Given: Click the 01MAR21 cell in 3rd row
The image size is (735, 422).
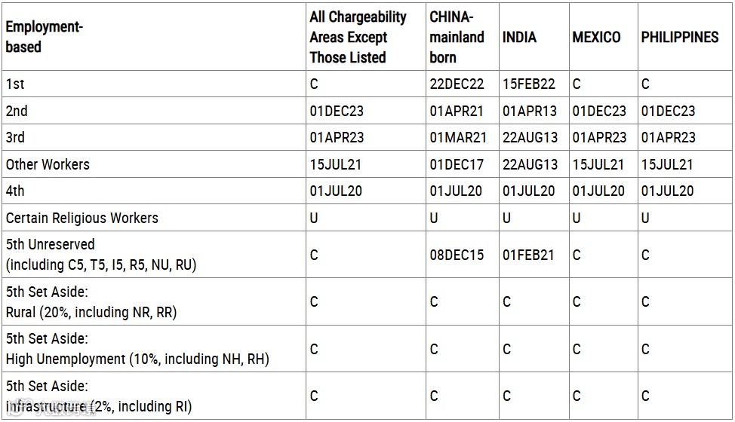Looking at the screenshot, I should (458, 138).
